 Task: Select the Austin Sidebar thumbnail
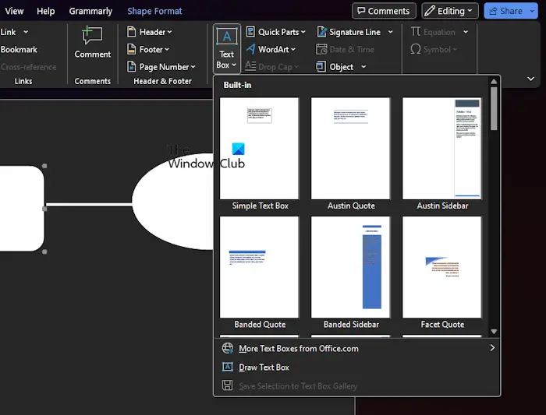pos(442,149)
